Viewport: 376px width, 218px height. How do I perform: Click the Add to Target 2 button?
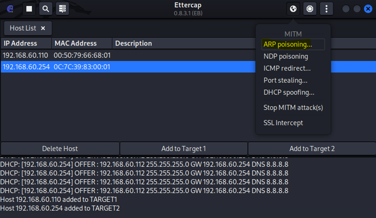click(312, 148)
